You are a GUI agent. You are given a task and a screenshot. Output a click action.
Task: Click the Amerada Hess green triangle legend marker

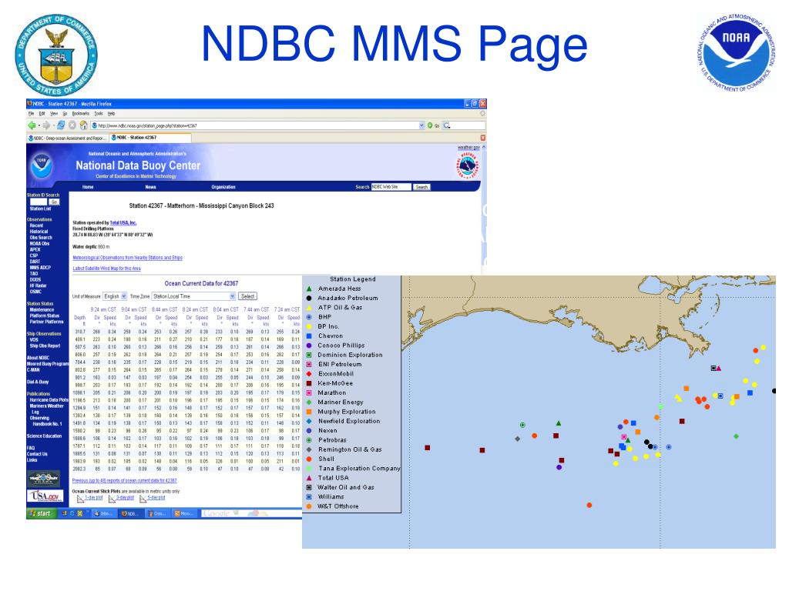(309, 289)
